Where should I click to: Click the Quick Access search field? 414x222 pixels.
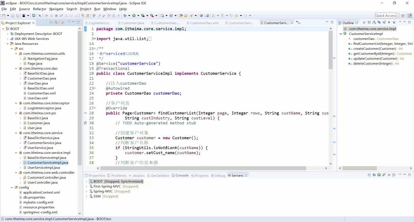tap(386, 16)
